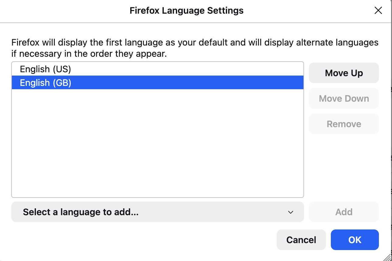Click the Move Down button
392x261 pixels.
pos(344,99)
